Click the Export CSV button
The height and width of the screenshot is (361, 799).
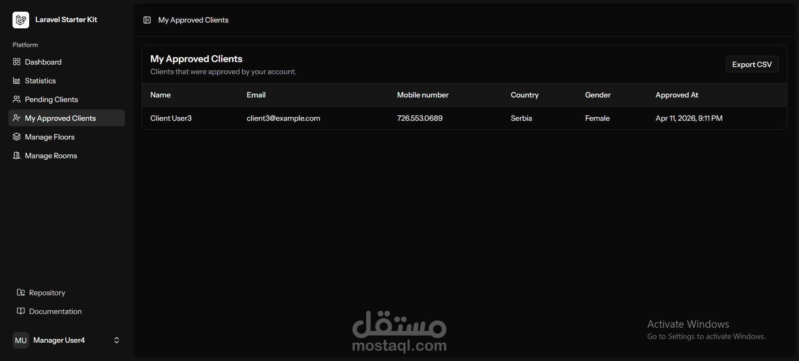tap(752, 65)
